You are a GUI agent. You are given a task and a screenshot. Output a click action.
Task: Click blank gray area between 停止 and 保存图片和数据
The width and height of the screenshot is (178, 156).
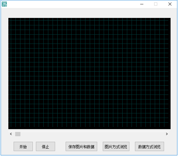[60, 146]
